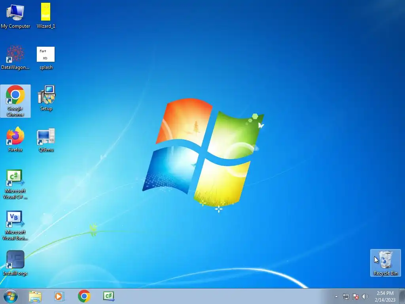Open the volume speaker control
The image size is (405, 304).
[x=365, y=296]
